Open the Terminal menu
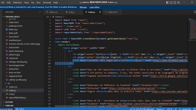 [x=47, y=2]
